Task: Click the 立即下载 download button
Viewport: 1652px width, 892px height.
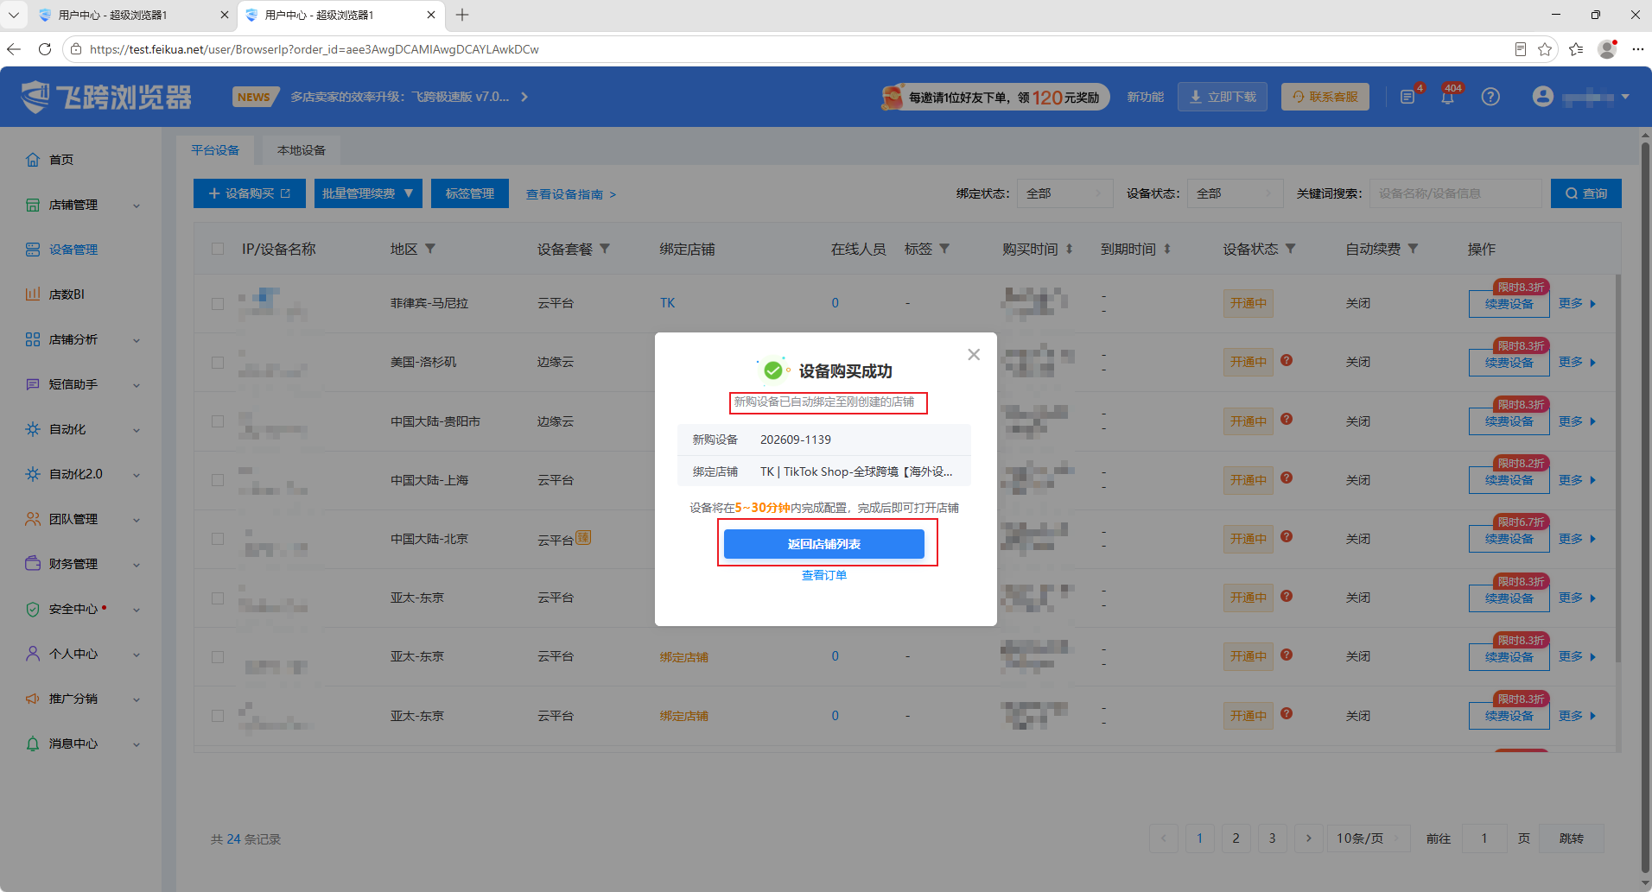Action: [x=1223, y=97]
